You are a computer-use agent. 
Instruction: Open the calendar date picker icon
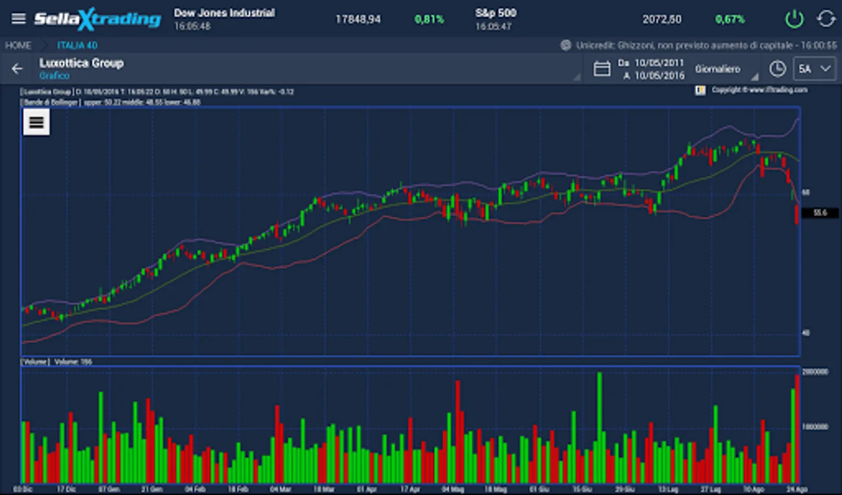click(602, 69)
